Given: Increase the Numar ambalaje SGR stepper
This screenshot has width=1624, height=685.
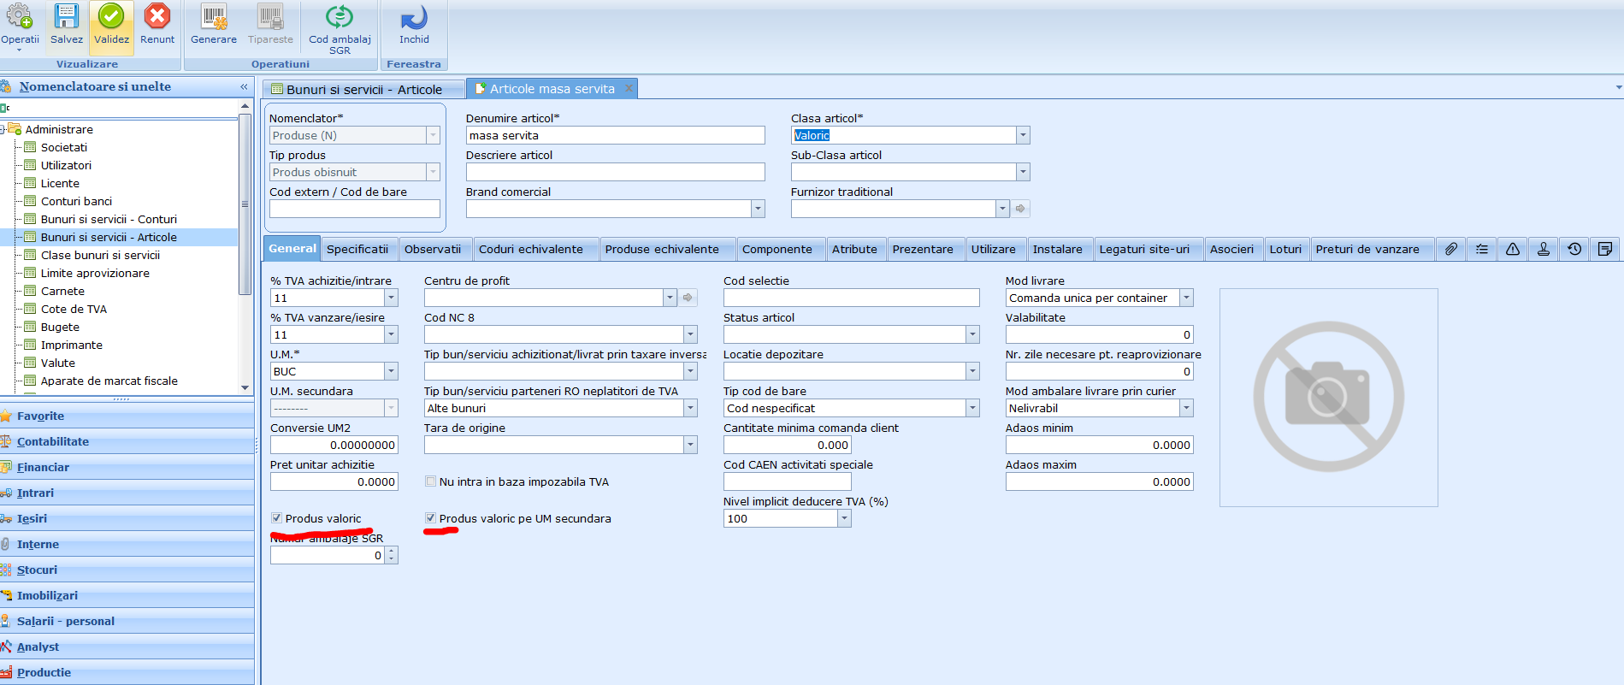Looking at the screenshot, I should pos(392,552).
